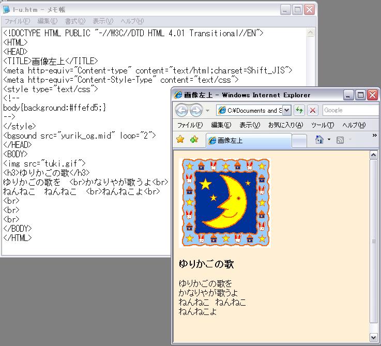Expand the RSS feeds dropdown arrow

pos(350,140)
